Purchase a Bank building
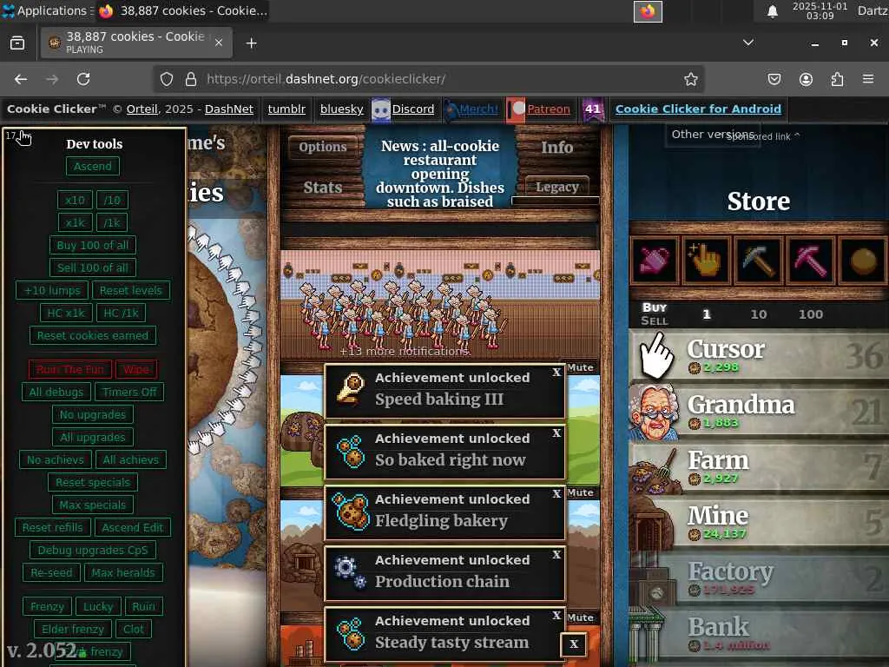The height and width of the screenshot is (667, 889). pyautogui.click(x=759, y=635)
